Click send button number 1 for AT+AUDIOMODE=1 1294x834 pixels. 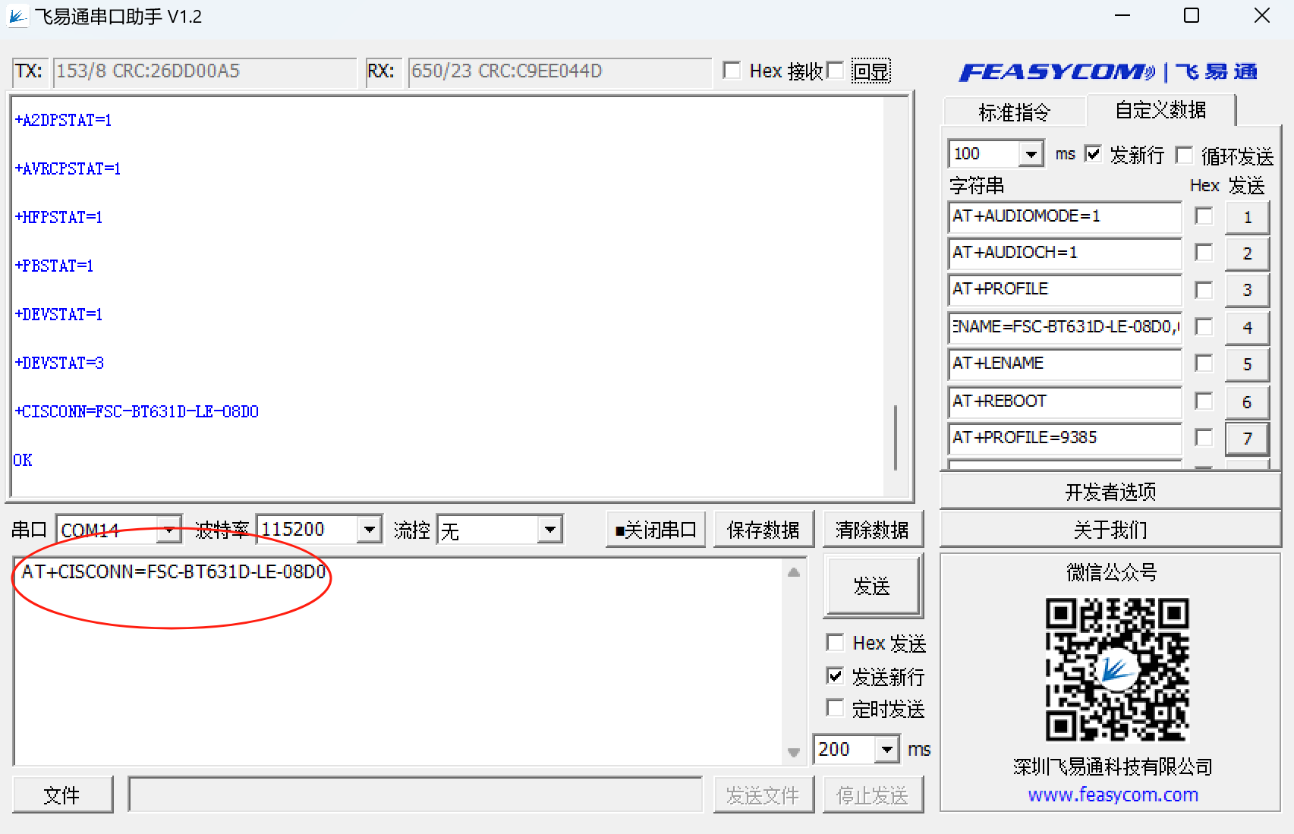tap(1247, 218)
